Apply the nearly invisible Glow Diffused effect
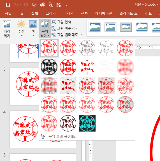160x161 pixels. (106, 67)
